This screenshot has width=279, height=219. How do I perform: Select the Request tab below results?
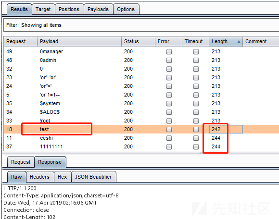21,162
